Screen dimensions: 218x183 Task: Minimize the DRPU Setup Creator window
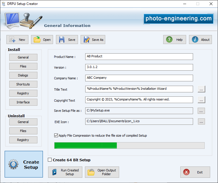point(185,4)
